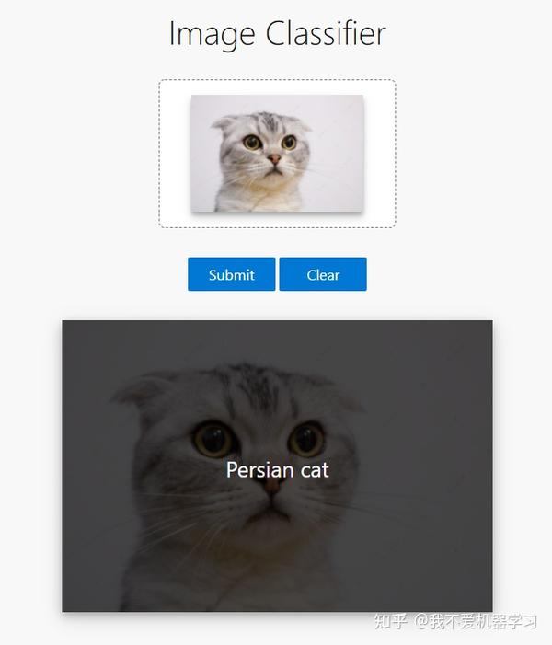Screen dimensions: 552x645
Task: Click the word Classifier in the title
Action: coord(326,32)
